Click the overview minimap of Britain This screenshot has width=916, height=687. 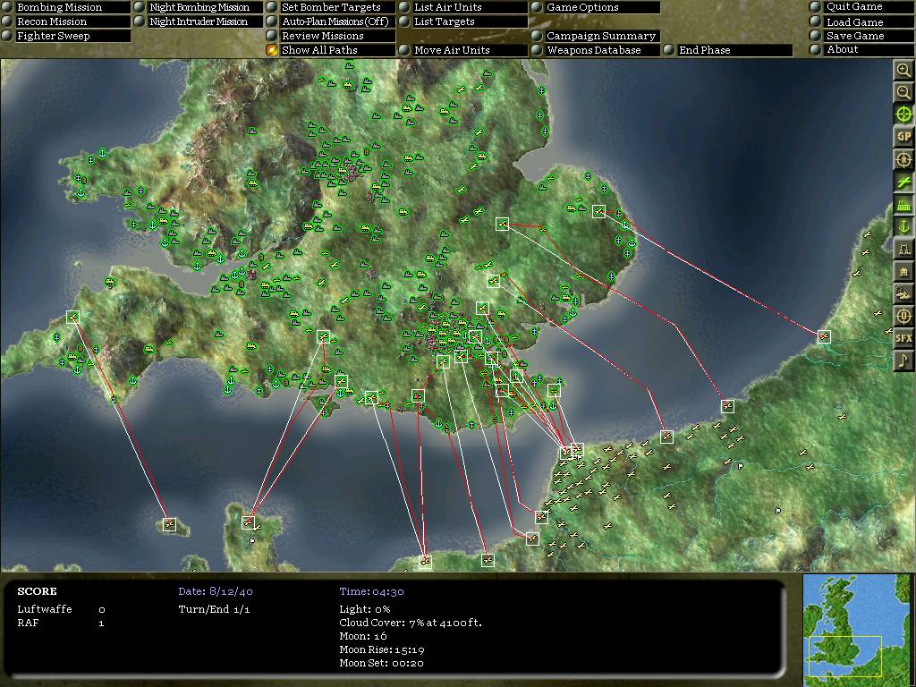pyautogui.click(x=856, y=630)
